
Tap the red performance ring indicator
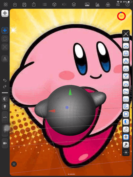(x=121, y=16)
